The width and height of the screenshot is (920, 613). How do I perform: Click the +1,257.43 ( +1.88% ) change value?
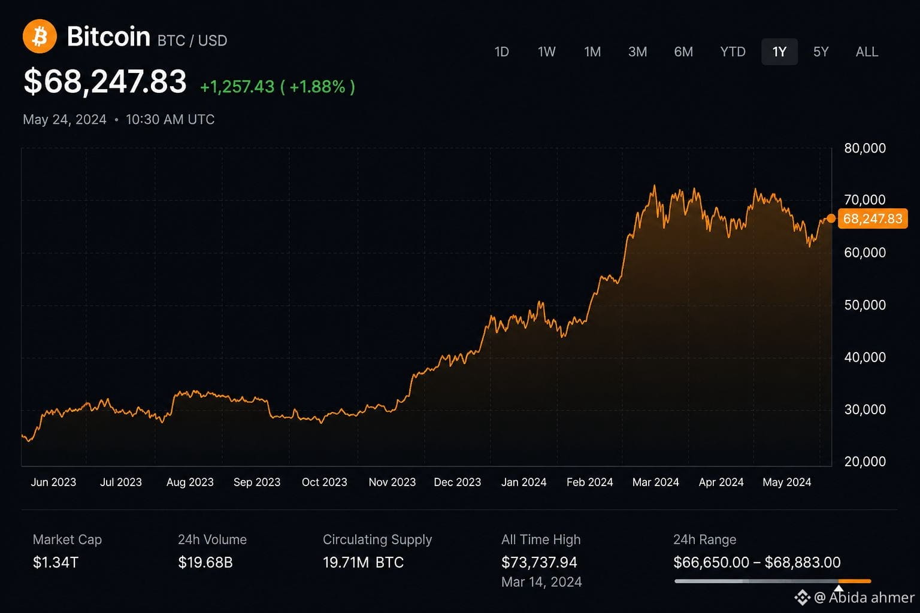[x=277, y=87]
